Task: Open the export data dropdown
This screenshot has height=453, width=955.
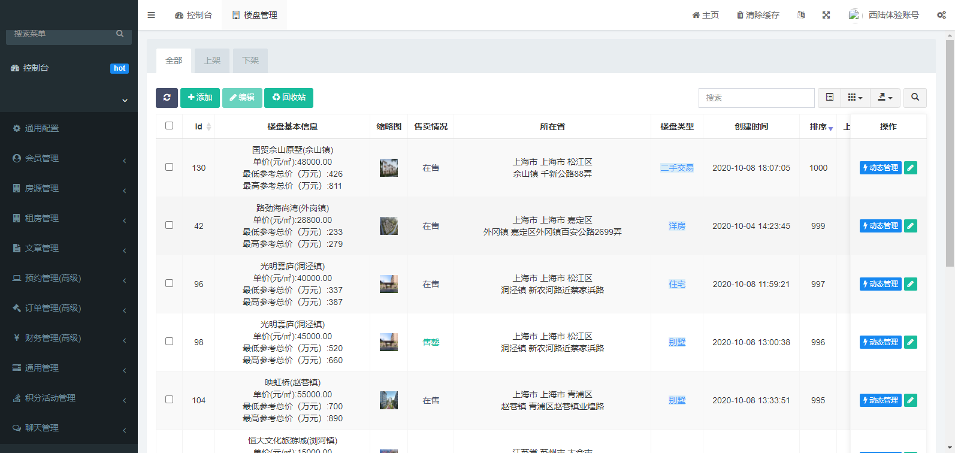Action: pyautogui.click(x=885, y=98)
